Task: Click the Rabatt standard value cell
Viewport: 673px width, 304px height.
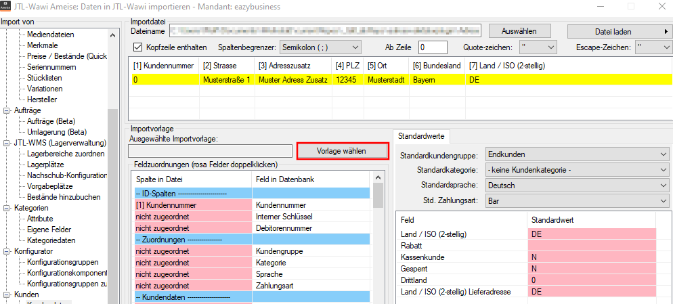Action: (592, 246)
